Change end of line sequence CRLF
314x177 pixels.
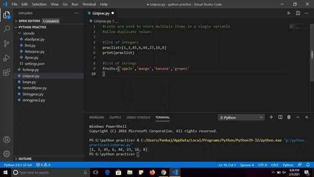pos(275,165)
